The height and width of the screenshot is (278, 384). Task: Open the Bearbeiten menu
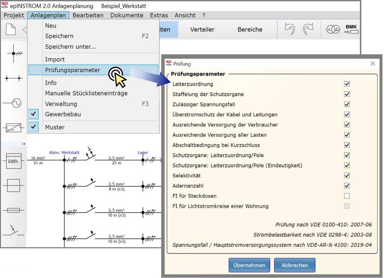[88, 15]
